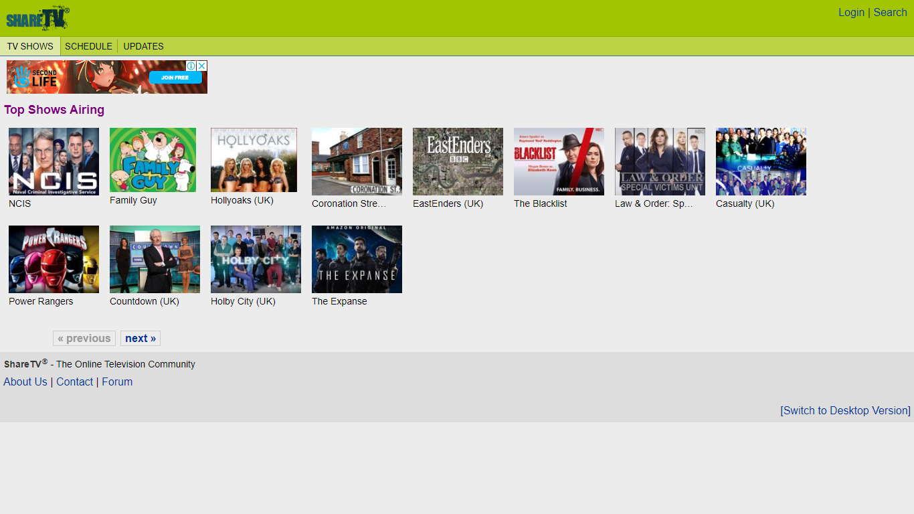Select the Law & Order SVU thumbnail
Viewport: 914px width, 514px height.
[660, 161]
